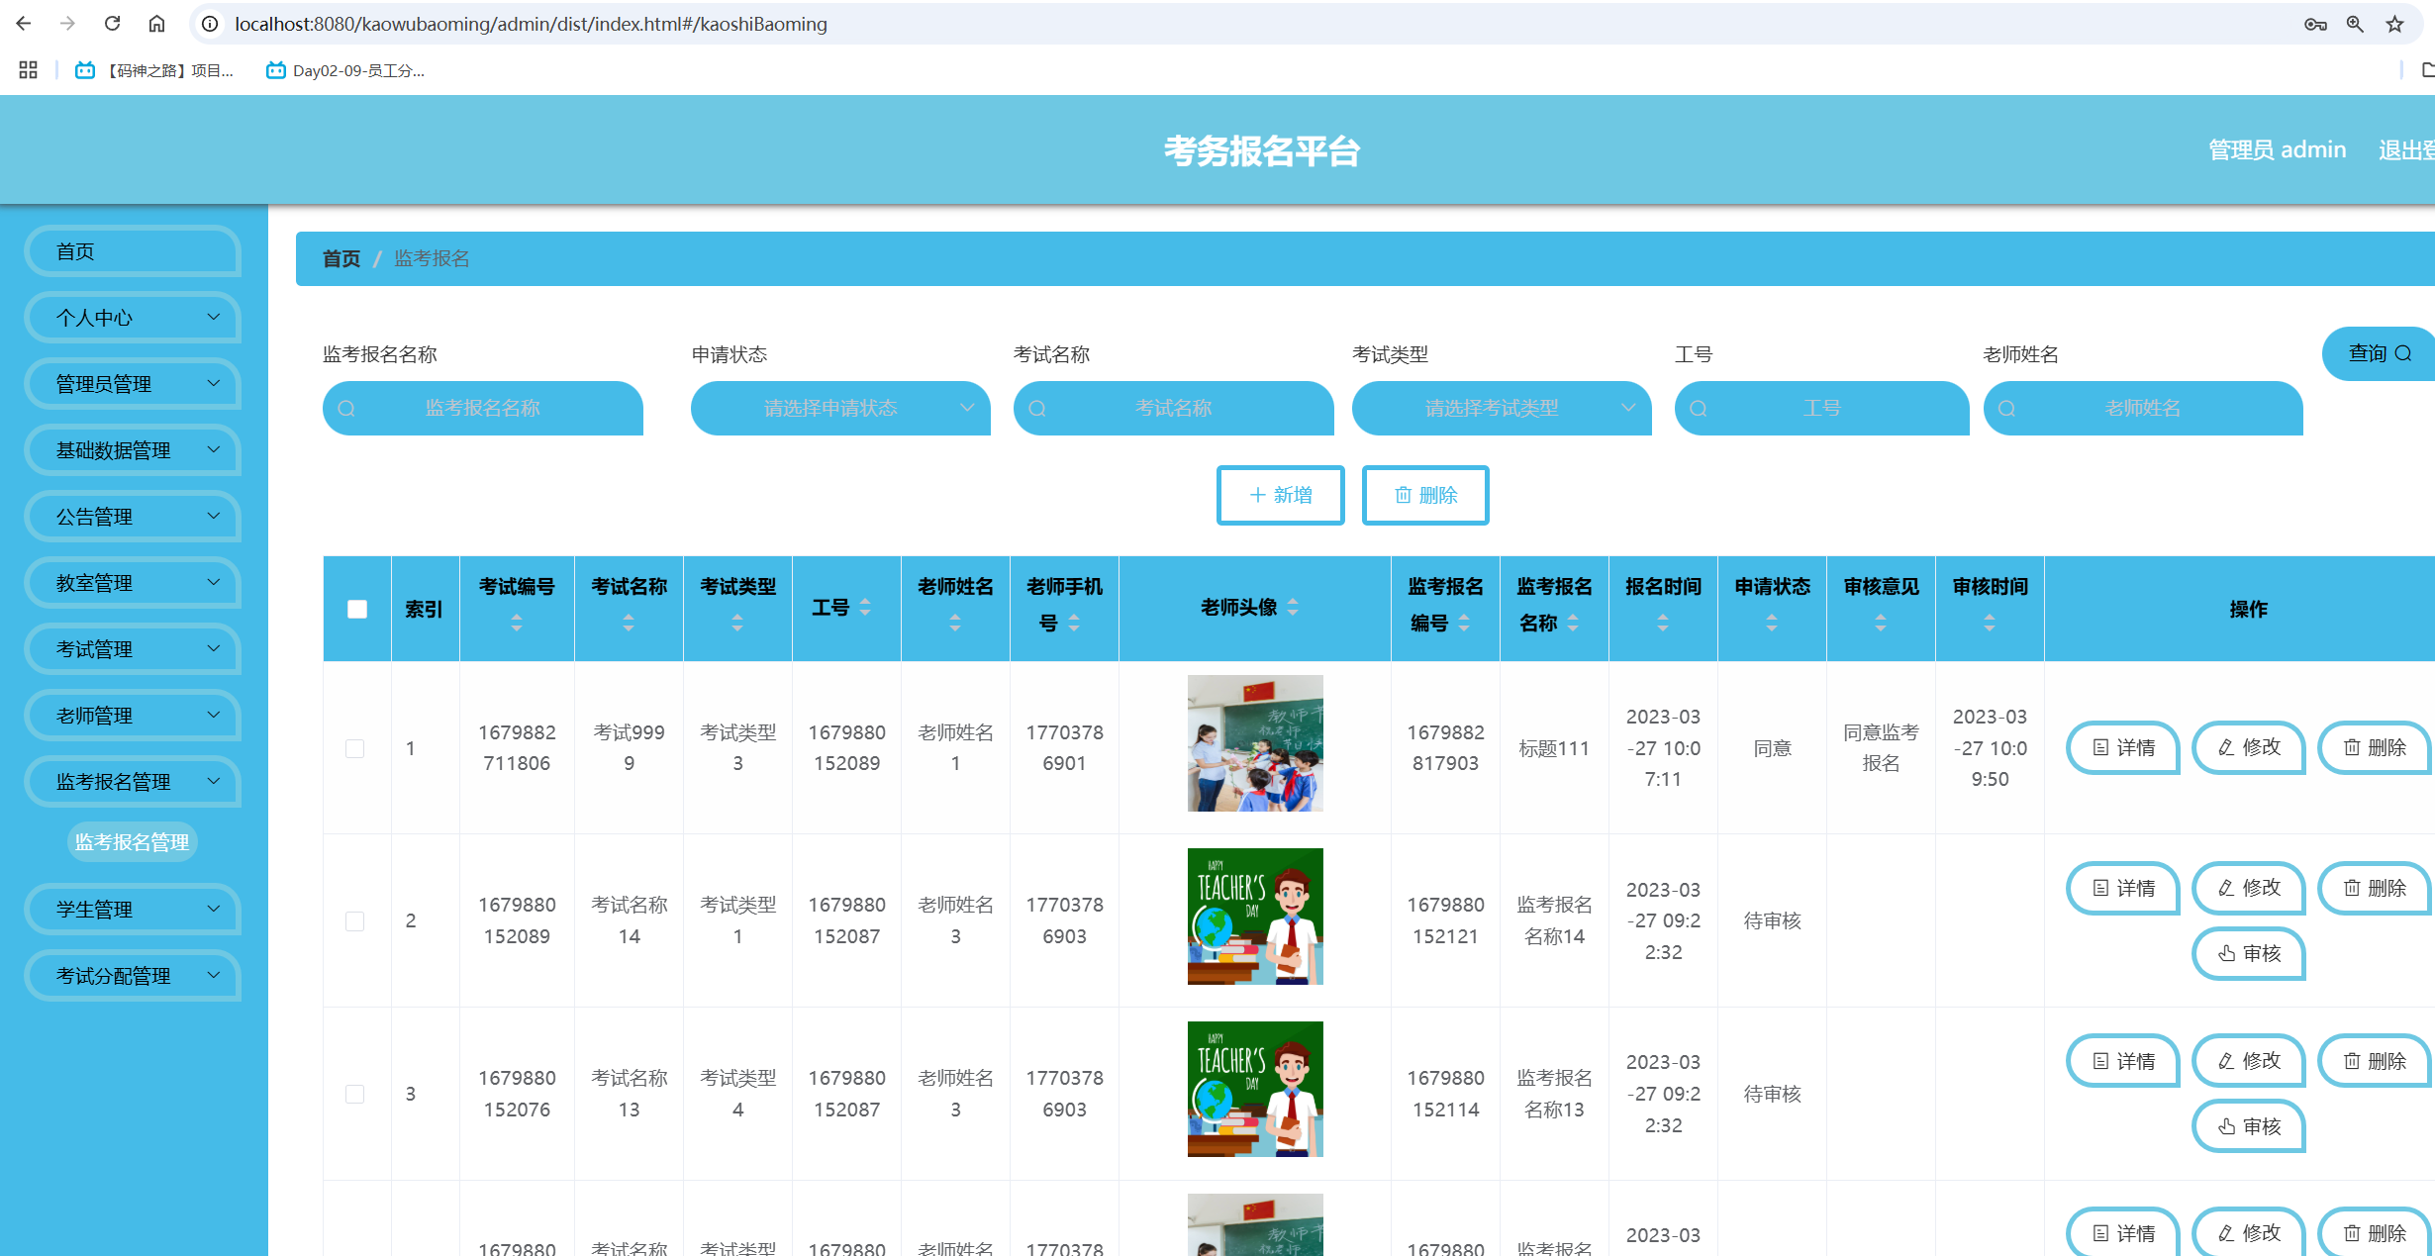Click 审核 button for row 2

(x=2249, y=953)
